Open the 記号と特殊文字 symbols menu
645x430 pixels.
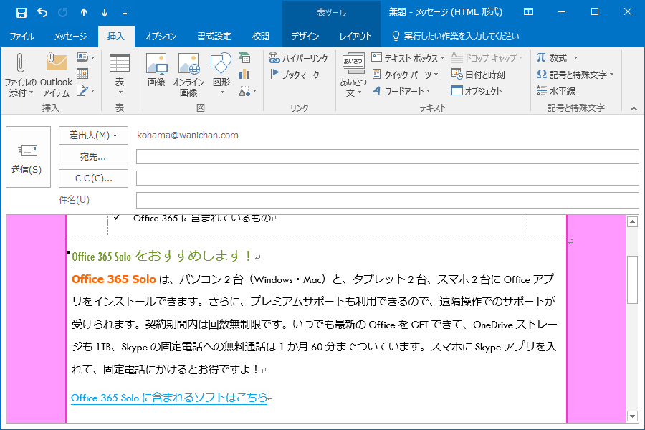[x=575, y=75]
